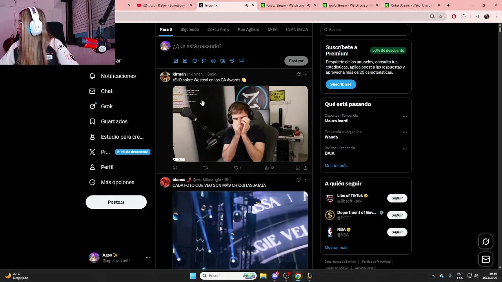Image resolution: width=502 pixels, height=282 pixels.
Task: Open Guardados bookmarks in sidebar
Action: pyautogui.click(x=109, y=121)
